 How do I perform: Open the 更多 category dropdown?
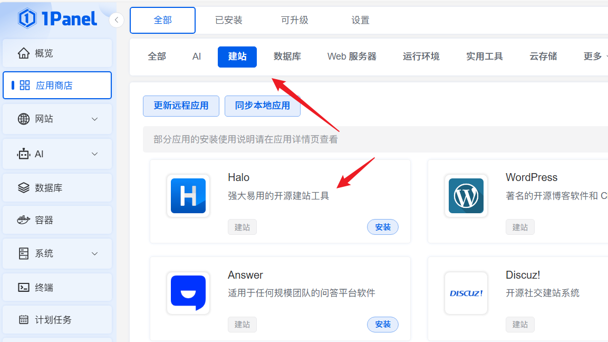pyautogui.click(x=595, y=56)
